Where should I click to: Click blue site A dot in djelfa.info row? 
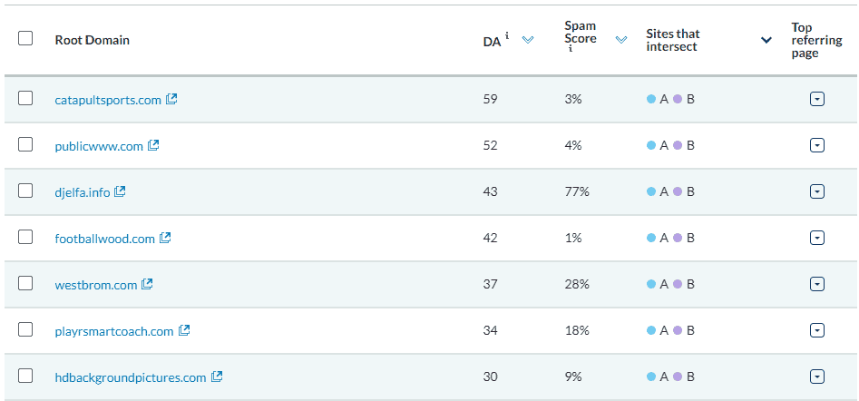[651, 191]
